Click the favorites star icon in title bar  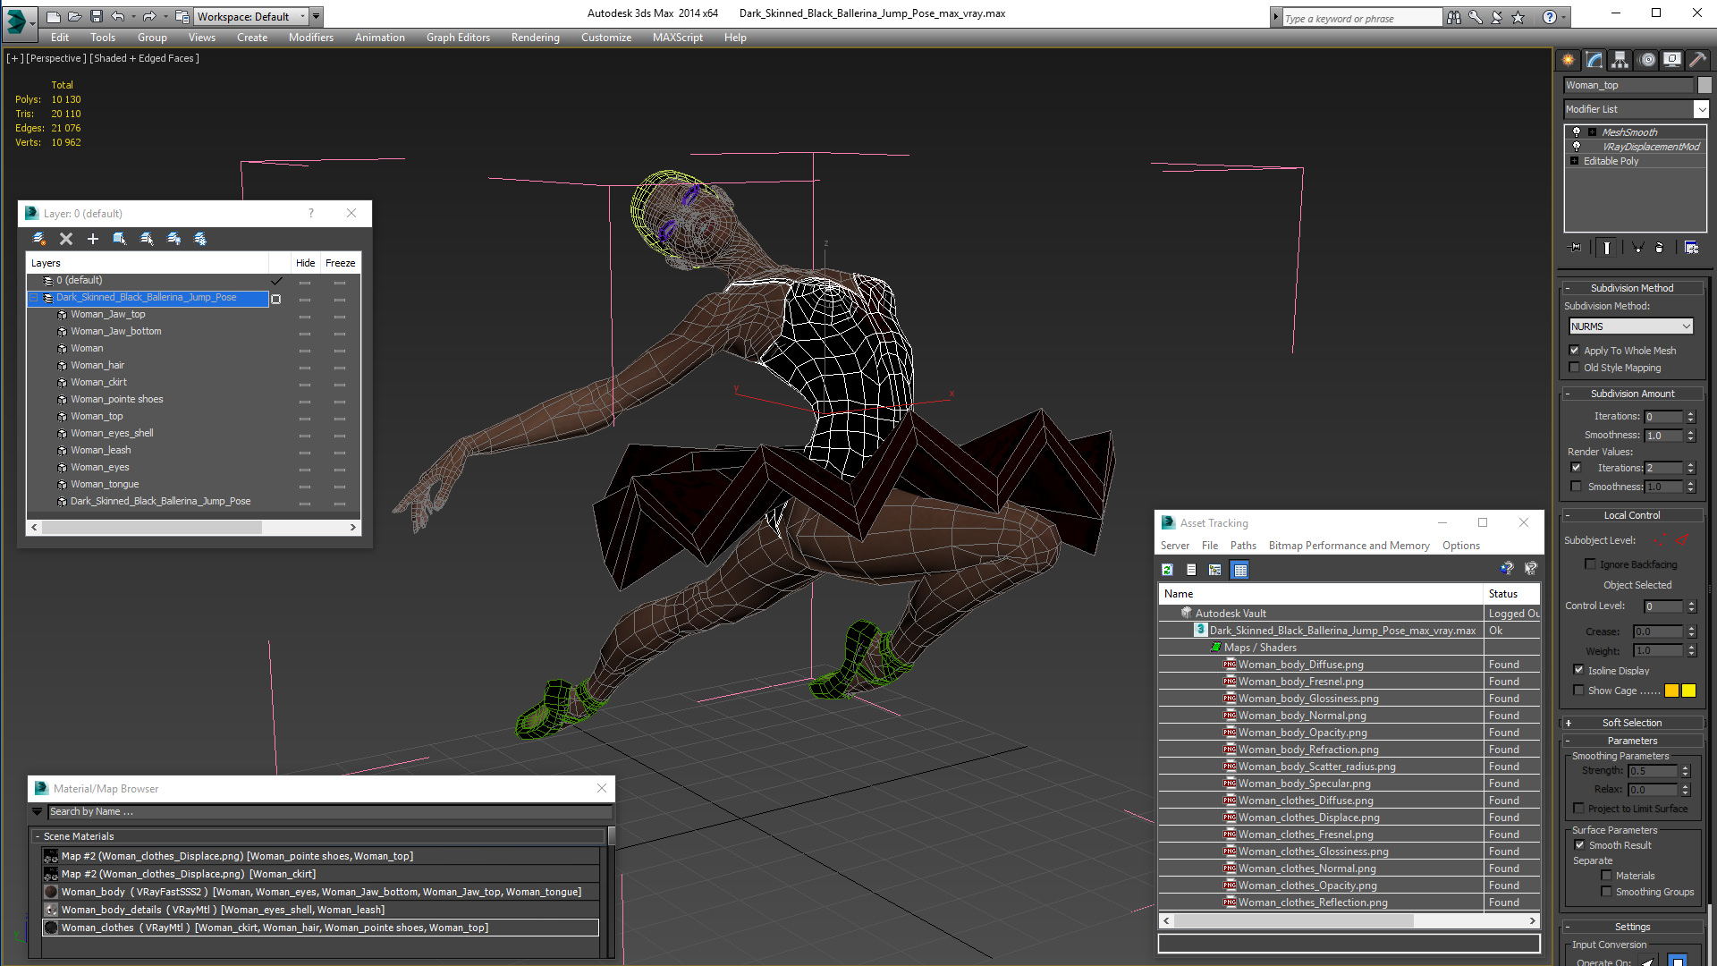pyautogui.click(x=1518, y=17)
